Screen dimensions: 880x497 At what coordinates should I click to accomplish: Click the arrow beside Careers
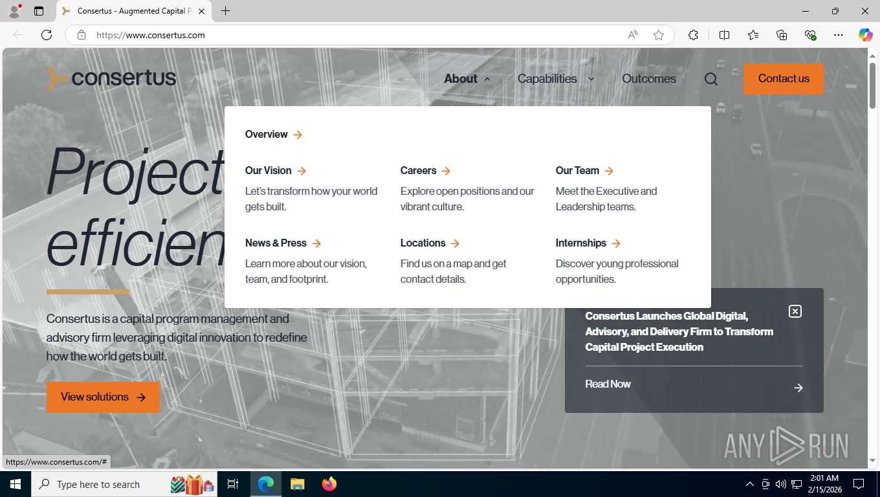click(x=446, y=171)
